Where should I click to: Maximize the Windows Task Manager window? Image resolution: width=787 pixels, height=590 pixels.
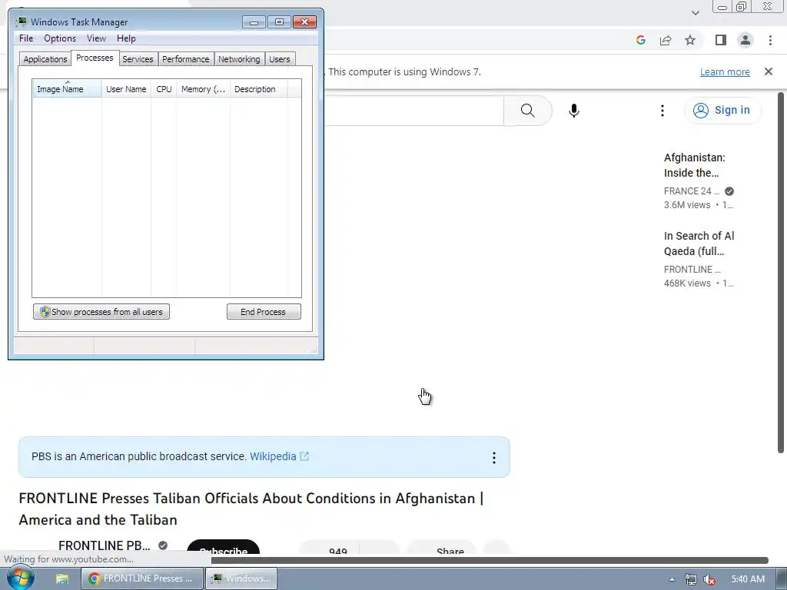point(279,22)
